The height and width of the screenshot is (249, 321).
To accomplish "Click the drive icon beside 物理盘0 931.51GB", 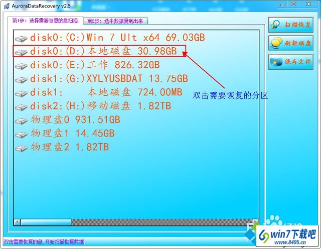I will point(21,121).
